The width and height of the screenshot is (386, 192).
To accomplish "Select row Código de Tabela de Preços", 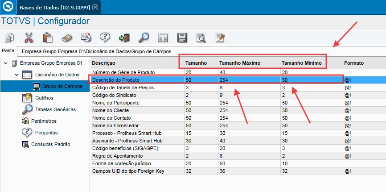I will click(x=238, y=88).
